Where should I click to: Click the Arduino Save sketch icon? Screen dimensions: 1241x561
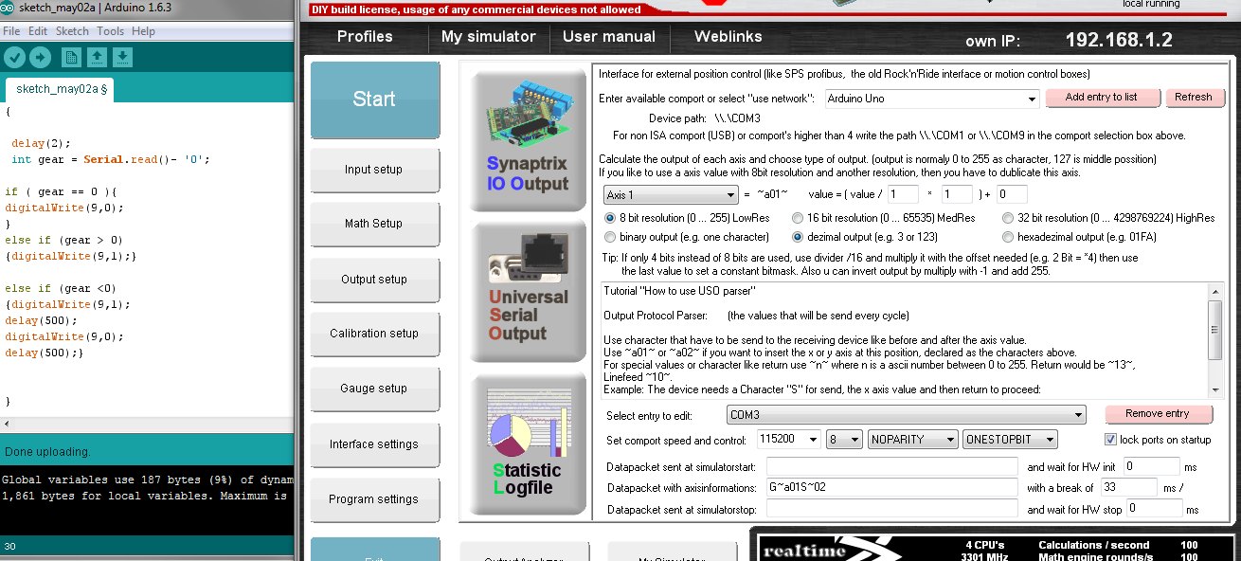pos(122,58)
